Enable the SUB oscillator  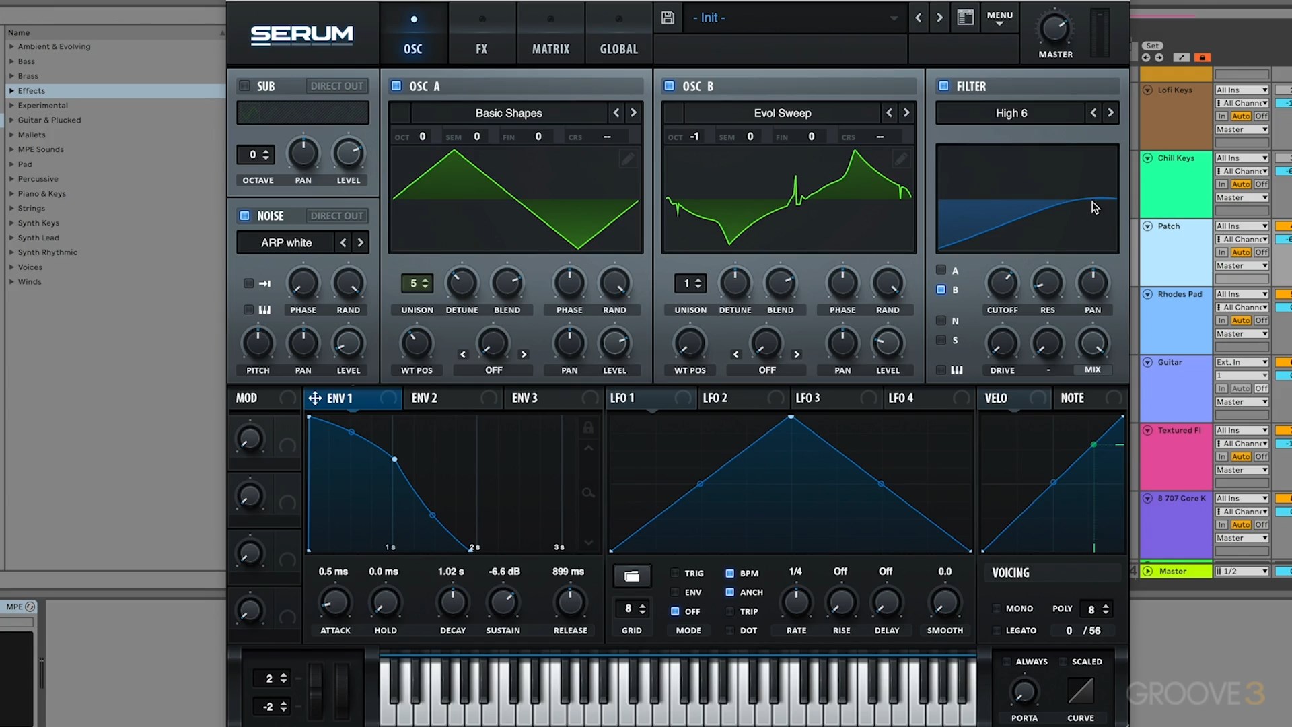click(x=245, y=86)
